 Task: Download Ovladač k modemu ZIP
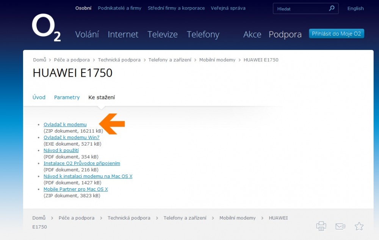pos(65,124)
